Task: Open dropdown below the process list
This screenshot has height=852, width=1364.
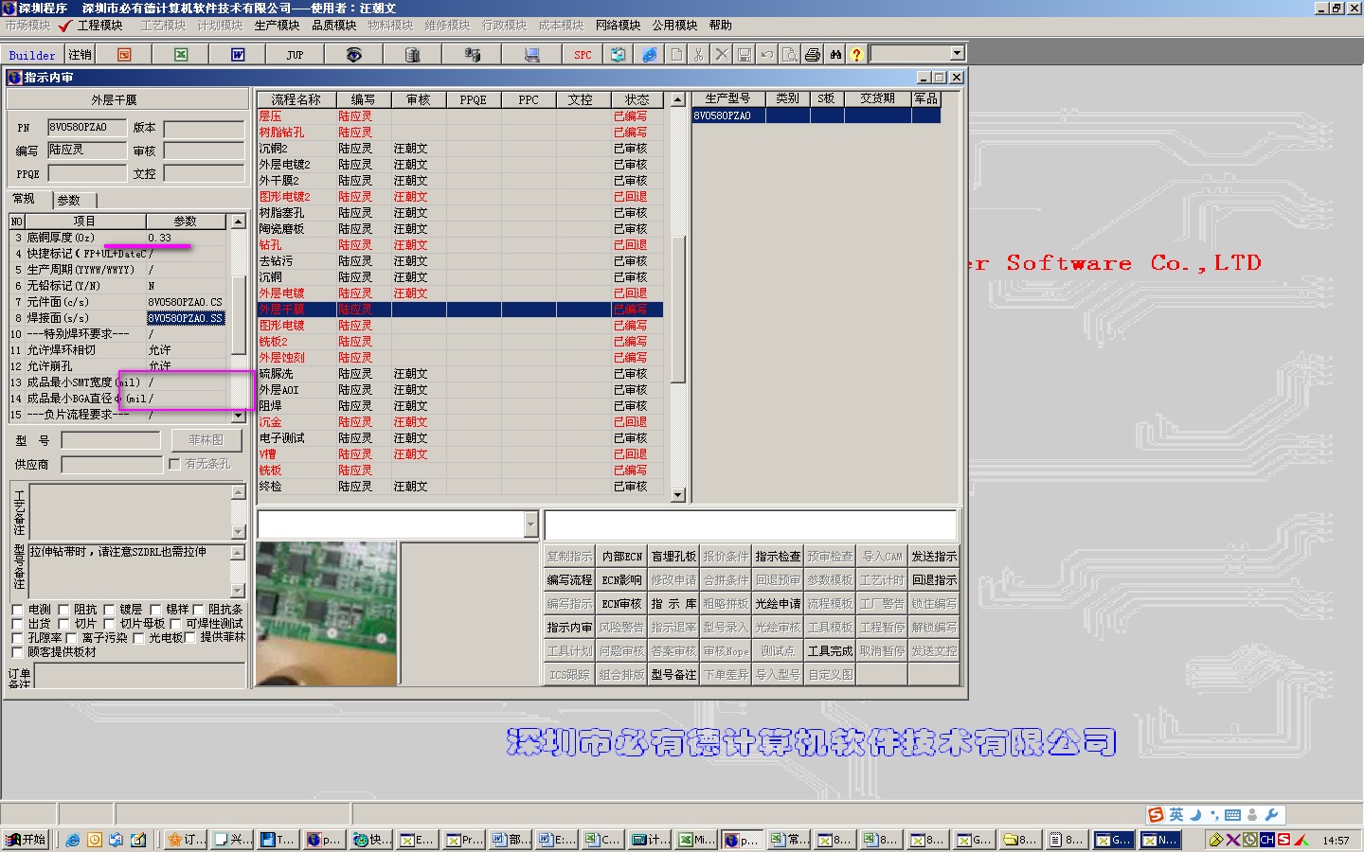Action: [530, 524]
